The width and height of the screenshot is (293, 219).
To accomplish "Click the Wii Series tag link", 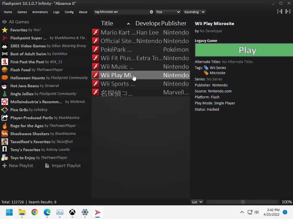I will (218, 68).
